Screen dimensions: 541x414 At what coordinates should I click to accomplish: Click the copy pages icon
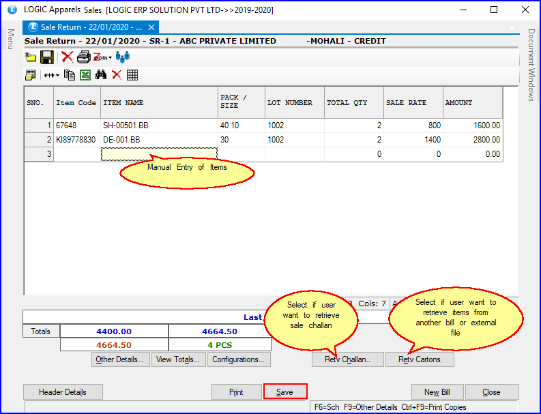pos(70,75)
